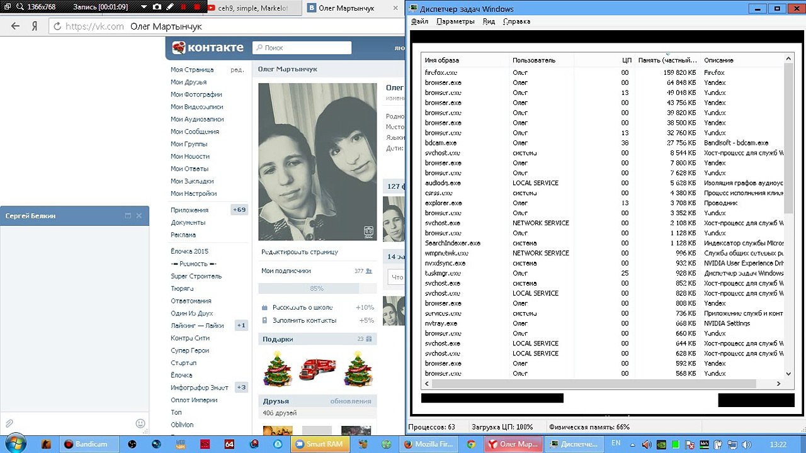Close the Сергей Белкин chat window
Screen dimensions: 806x453
139,216
